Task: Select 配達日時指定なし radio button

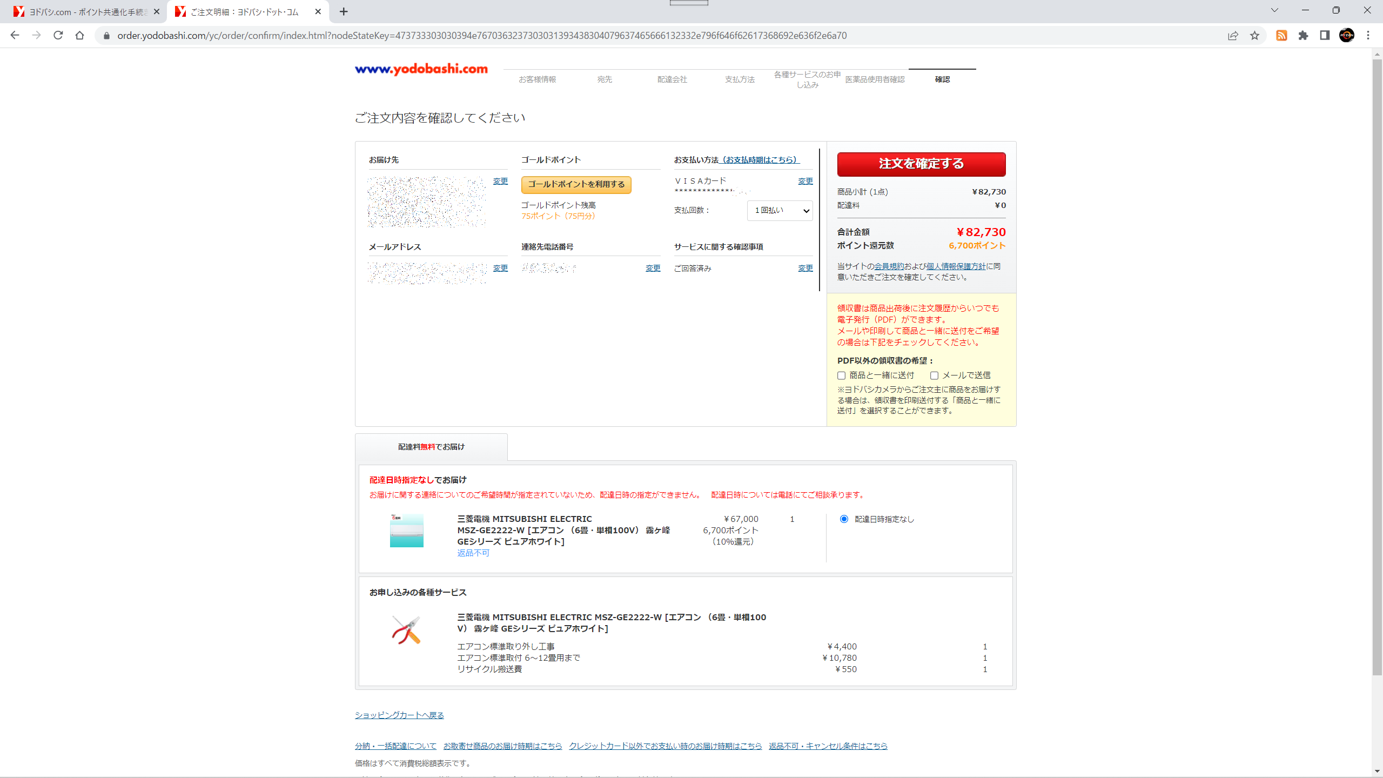Action: 844,519
